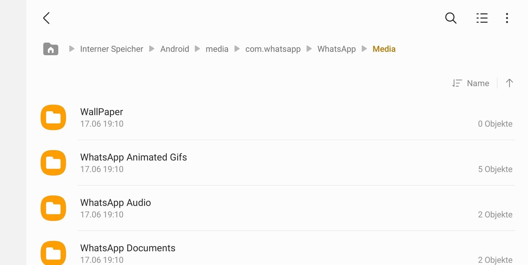Open the WhatsApp Documents entry showing 2 Objekte
Screen dimensions: 528x265
[x=277, y=253]
